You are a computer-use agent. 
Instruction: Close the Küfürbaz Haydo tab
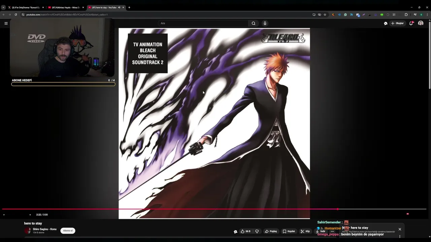point(83,7)
